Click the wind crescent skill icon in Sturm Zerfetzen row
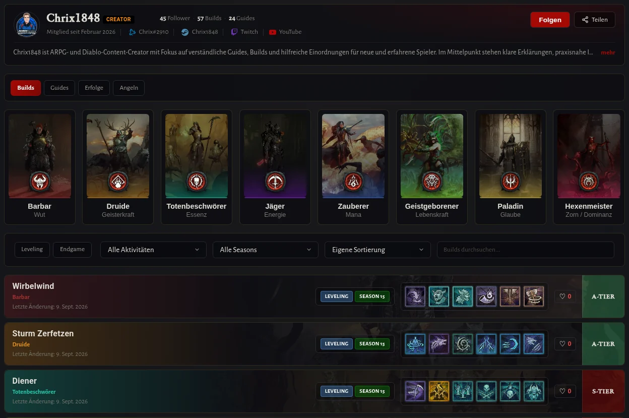The height and width of the screenshot is (418, 629). pos(510,344)
